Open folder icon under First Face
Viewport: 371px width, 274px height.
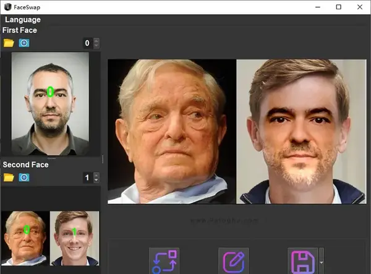[x=9, y=43]
